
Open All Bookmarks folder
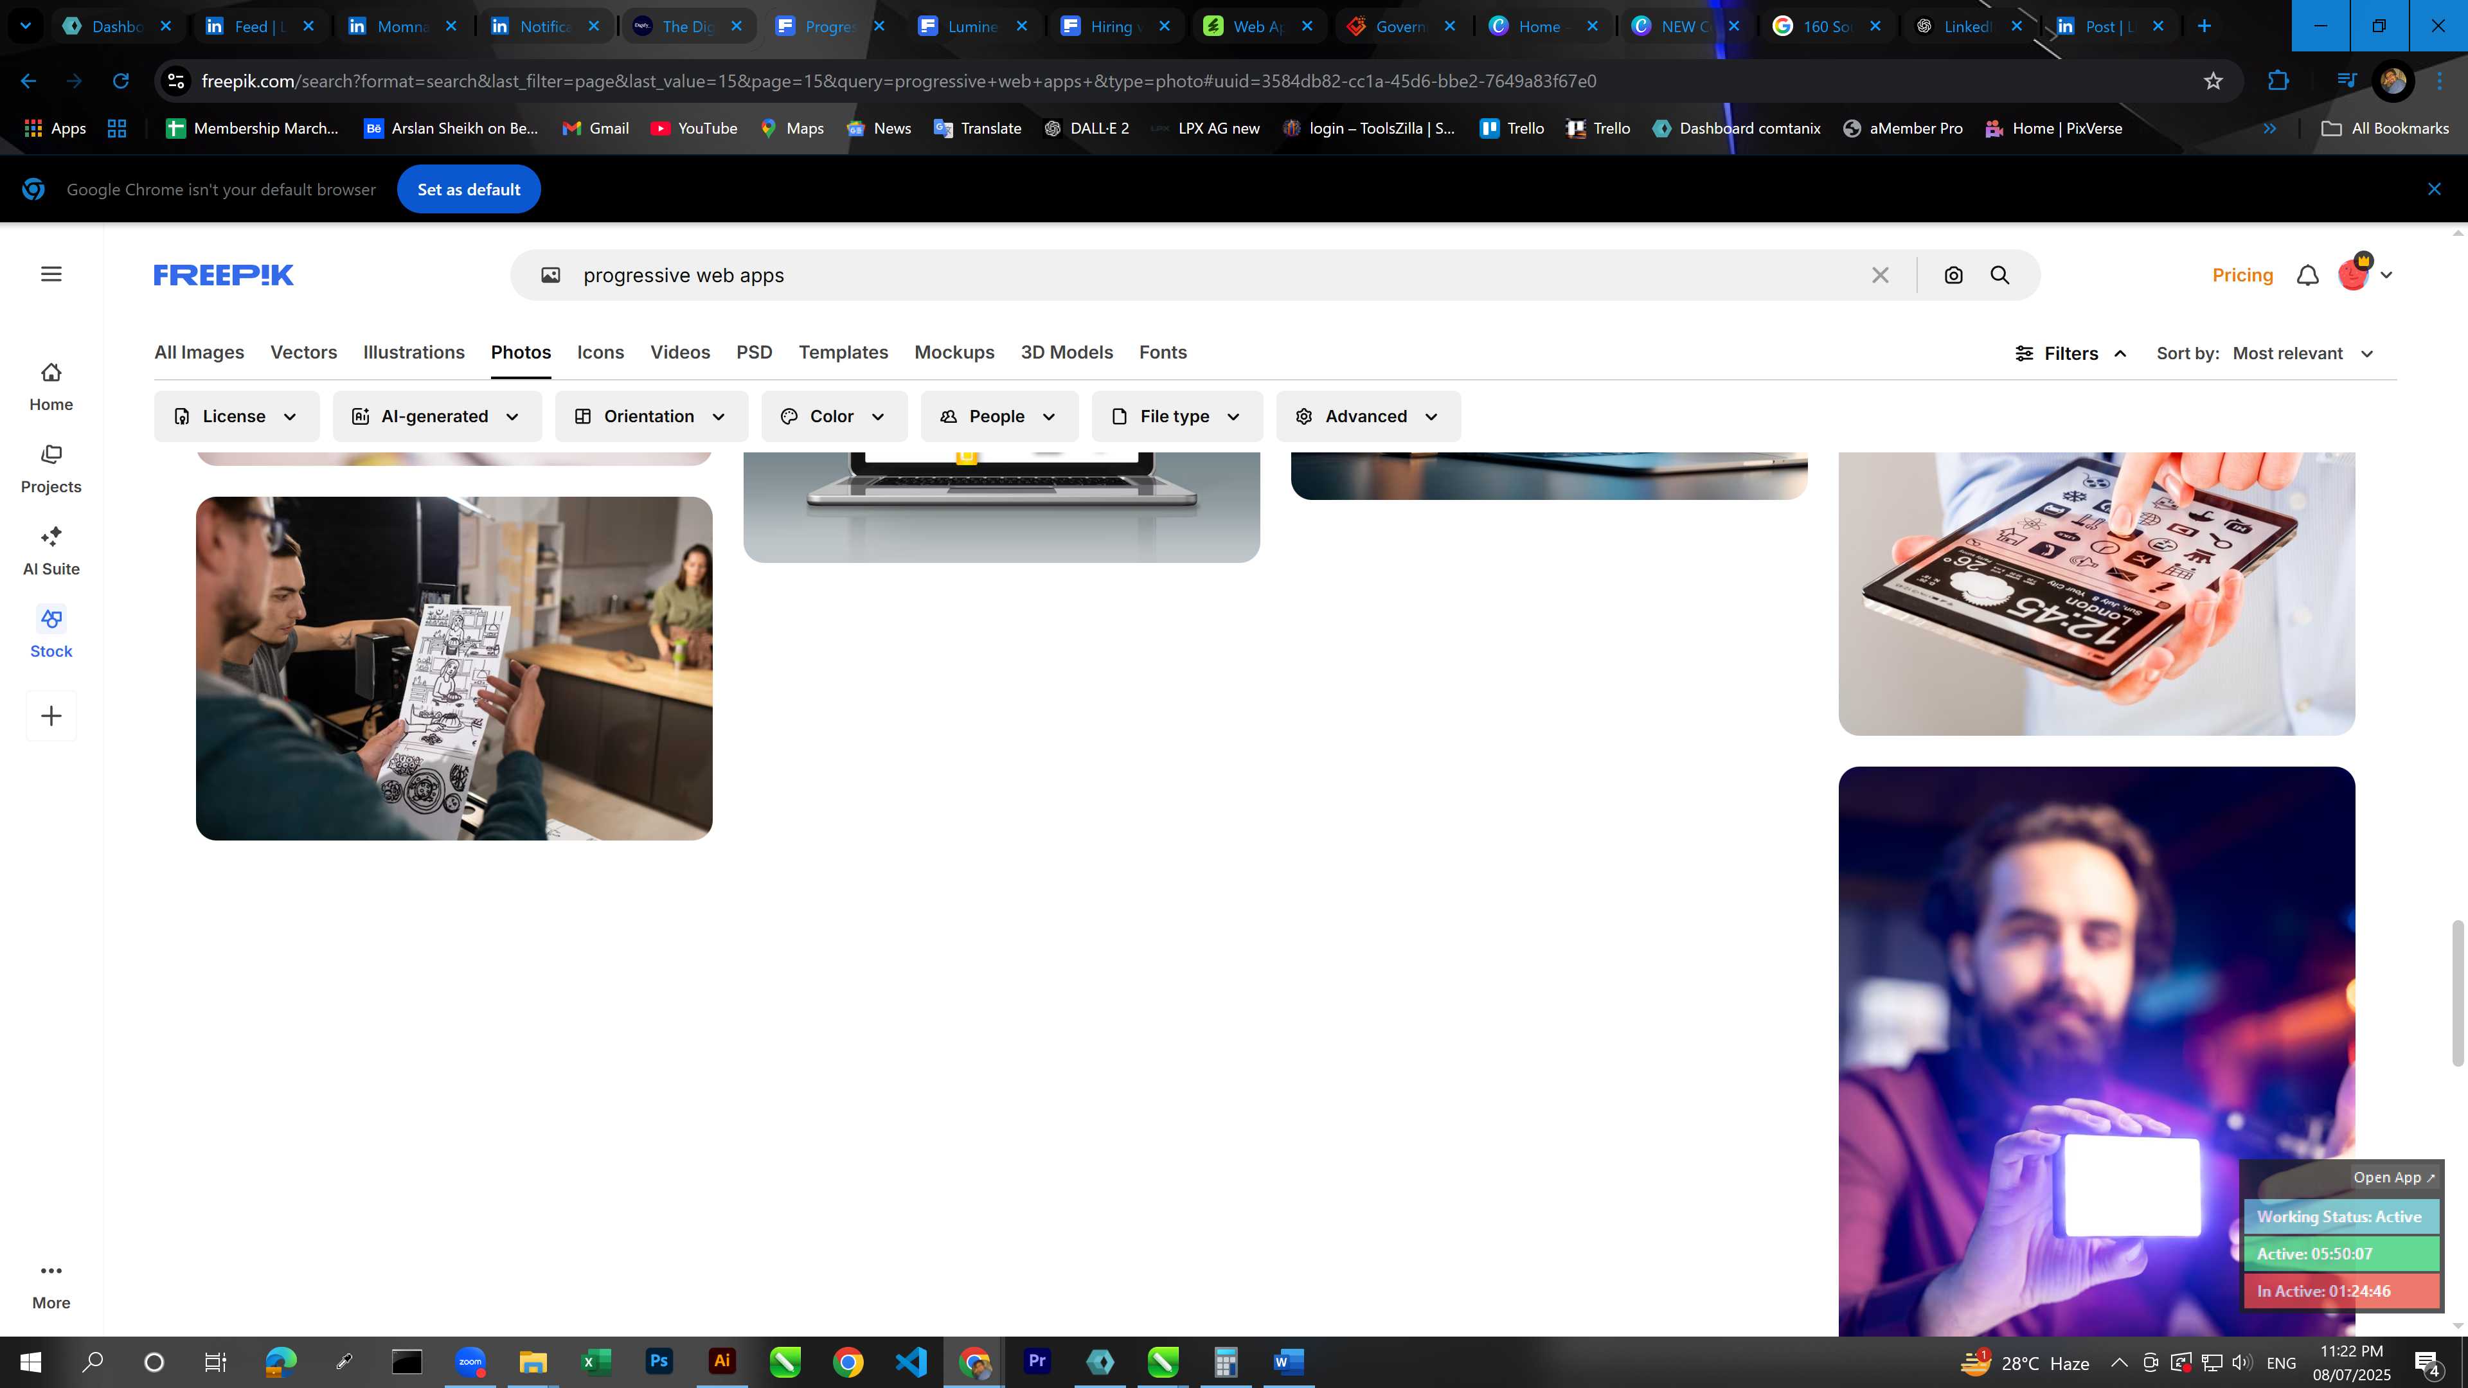click(x=2384, y=129)
